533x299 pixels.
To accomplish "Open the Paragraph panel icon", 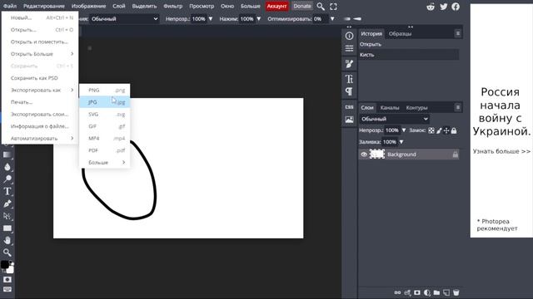I will pyautogui.click(x=349, y=91).
